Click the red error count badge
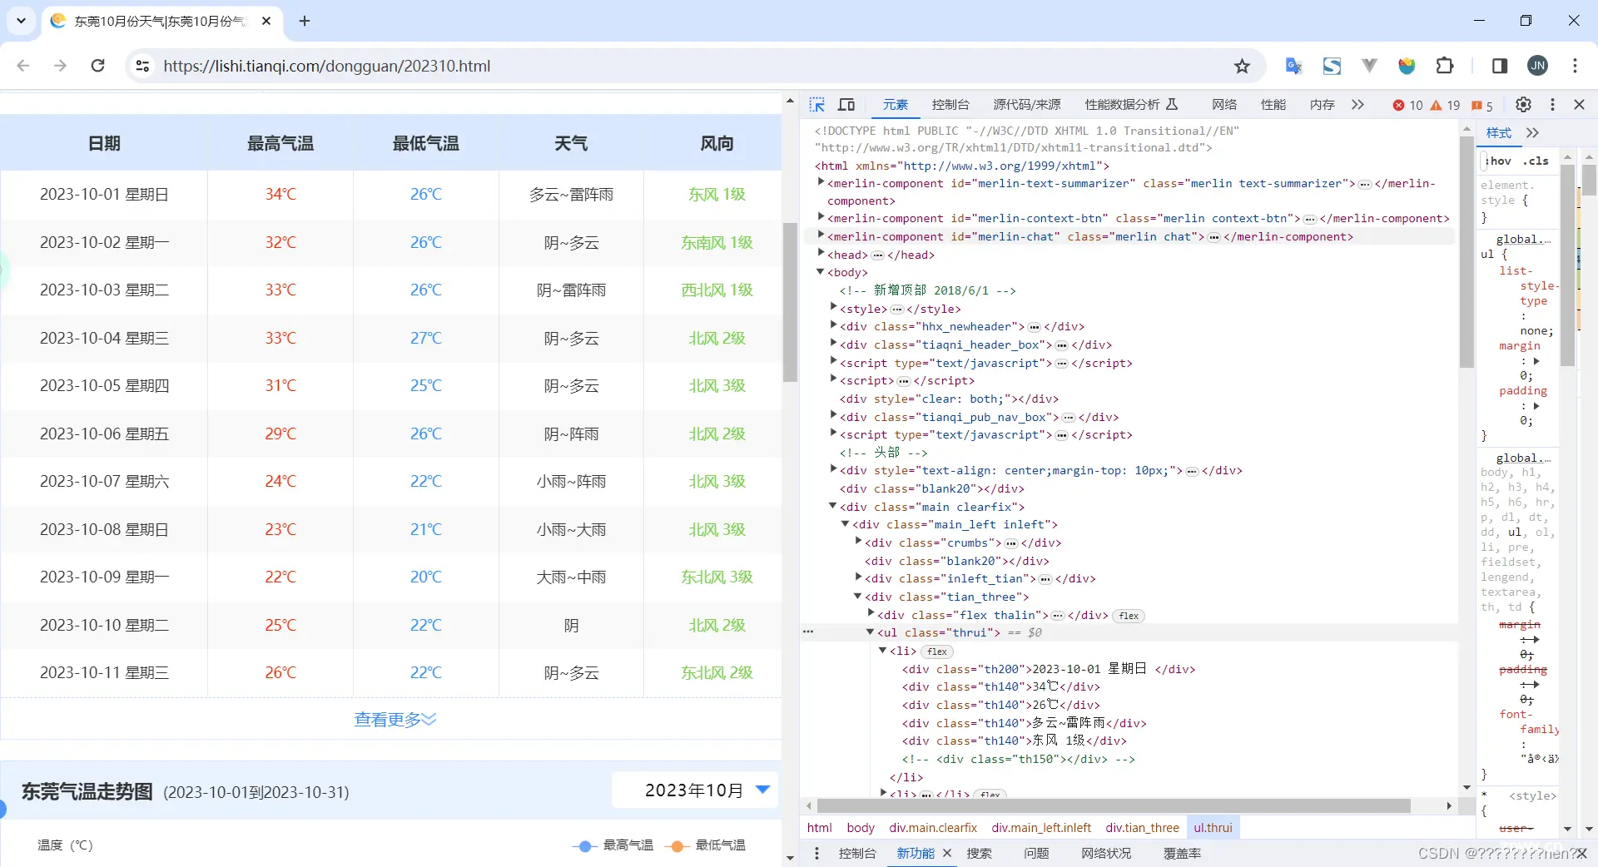Screen dimensions: 1598x867 [x=1408, y=105]
